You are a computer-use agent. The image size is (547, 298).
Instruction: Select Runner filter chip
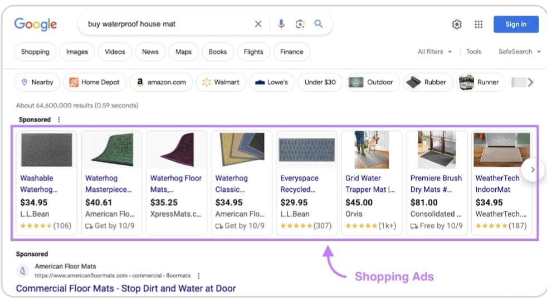[x=481, y=82]
